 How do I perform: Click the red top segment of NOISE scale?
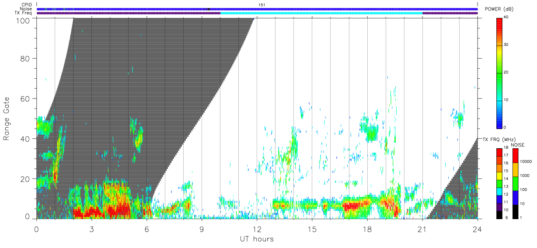[515, 156]
